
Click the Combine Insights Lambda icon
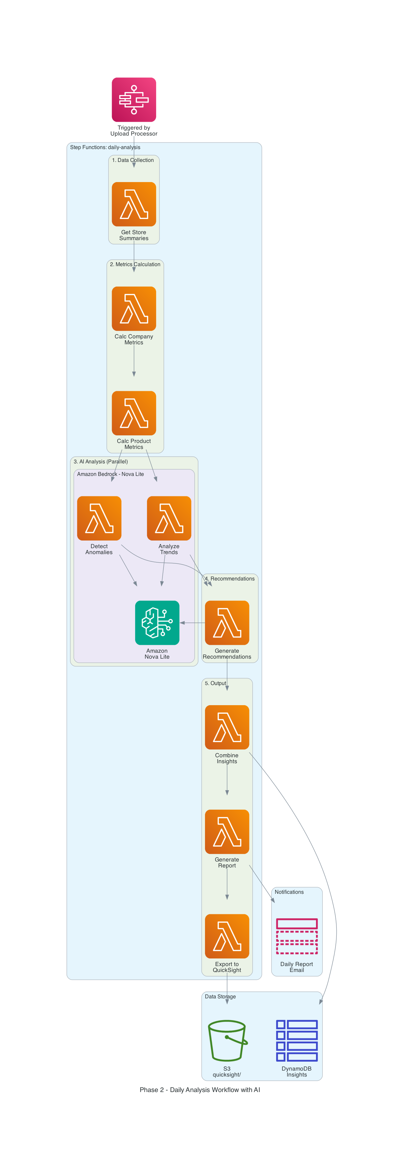tap(227, 727)
